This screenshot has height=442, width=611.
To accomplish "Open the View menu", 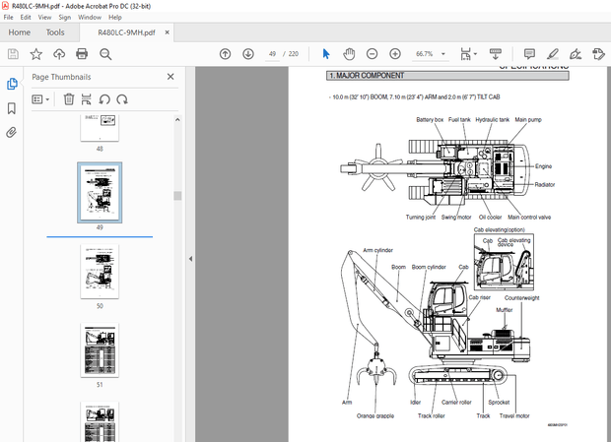I will coord(44,17).
